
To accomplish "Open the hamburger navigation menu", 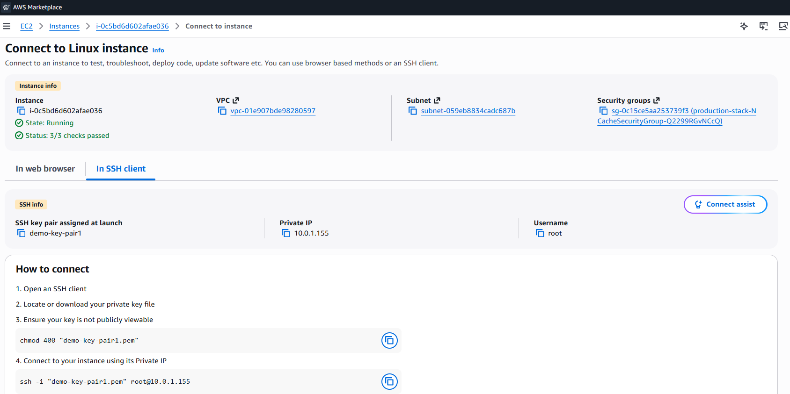I will (7, 26).
